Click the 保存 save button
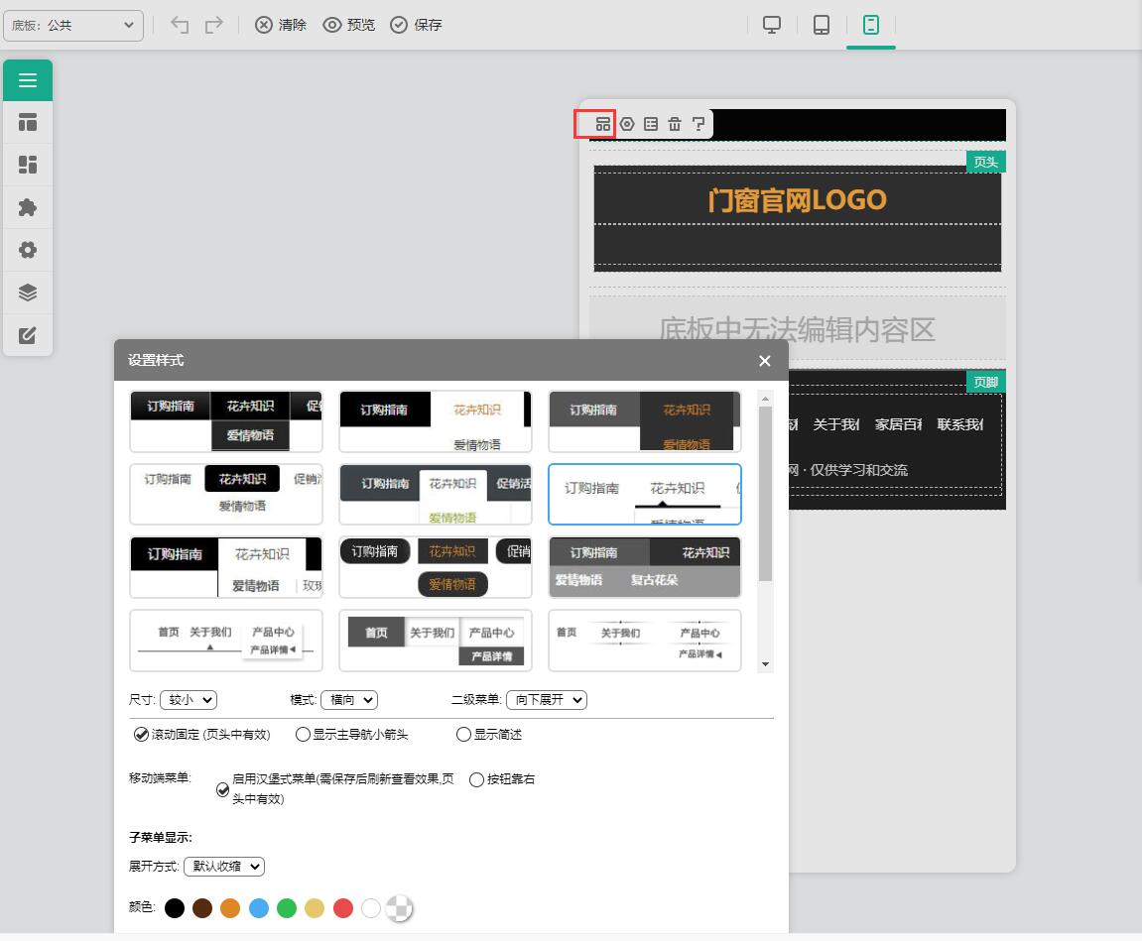 click(416, 25)
